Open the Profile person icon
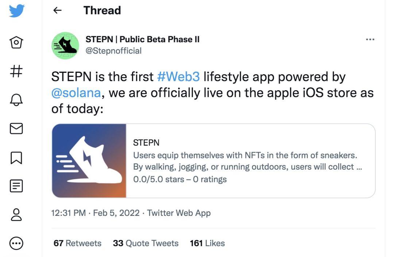394x257 pixels. pyautogui.click(x=16, y=214)
